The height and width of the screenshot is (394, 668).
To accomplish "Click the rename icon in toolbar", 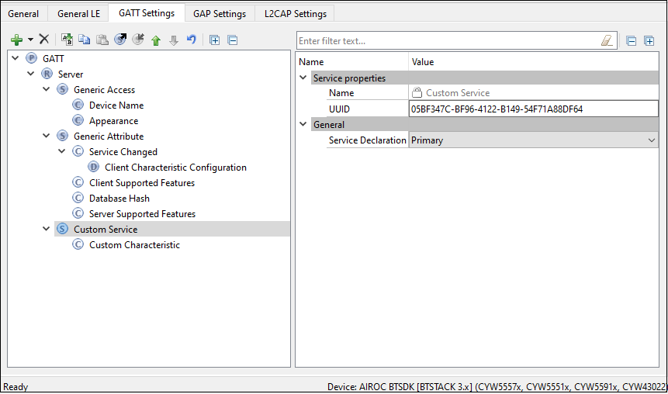I will 67,40.
